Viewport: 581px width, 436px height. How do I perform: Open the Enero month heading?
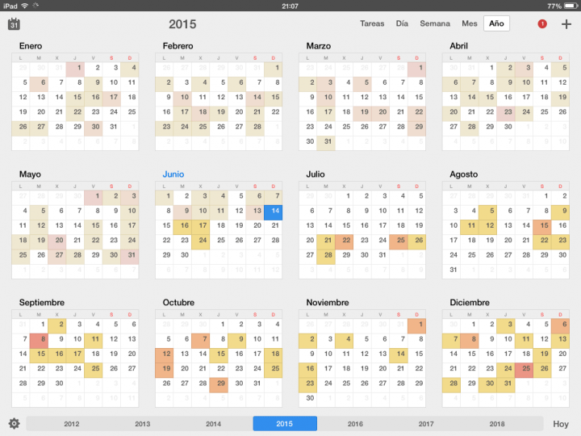tap(31, 46)
